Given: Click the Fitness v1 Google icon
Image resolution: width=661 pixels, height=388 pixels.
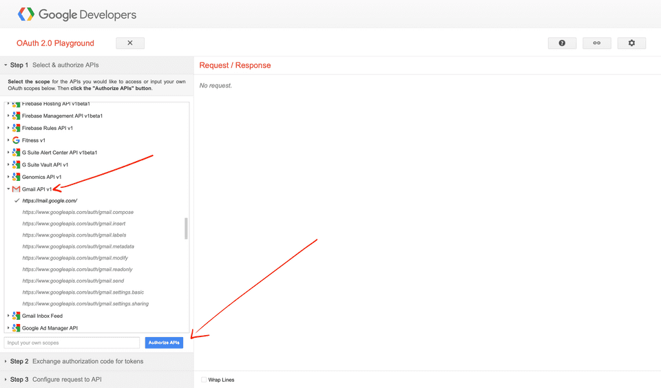Looking at the screenshot, I should pyautogui.click(x=16, y=140).
